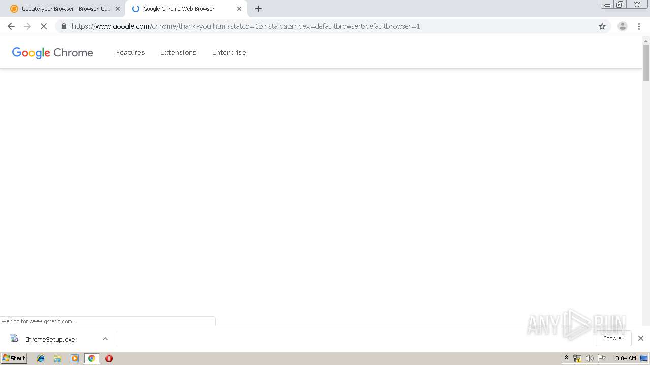Open the Extensions page
The height and width of the screenshot is (365, 650).
[x=178, y=52]
